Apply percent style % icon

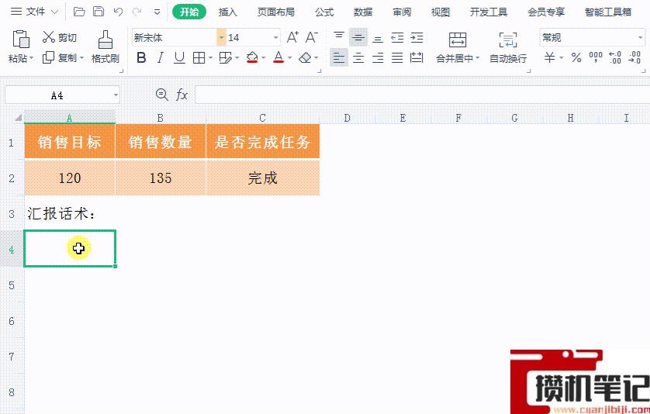(x=576, y=57)
